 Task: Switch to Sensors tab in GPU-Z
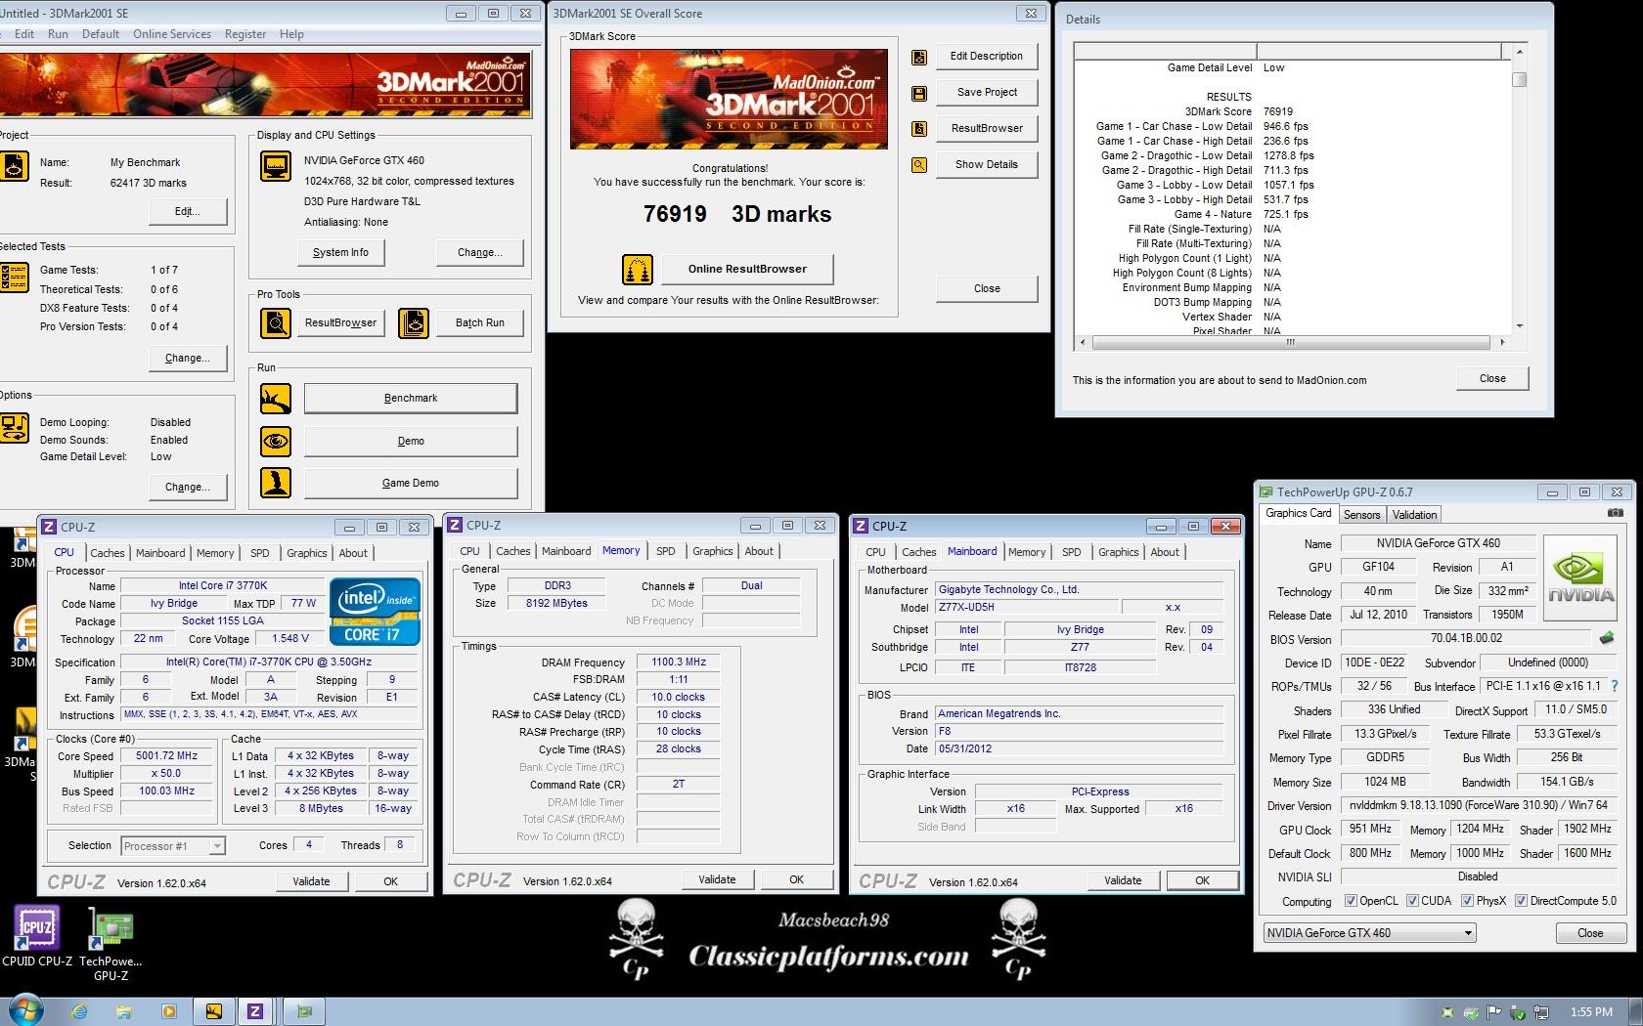click(1361, 515)
